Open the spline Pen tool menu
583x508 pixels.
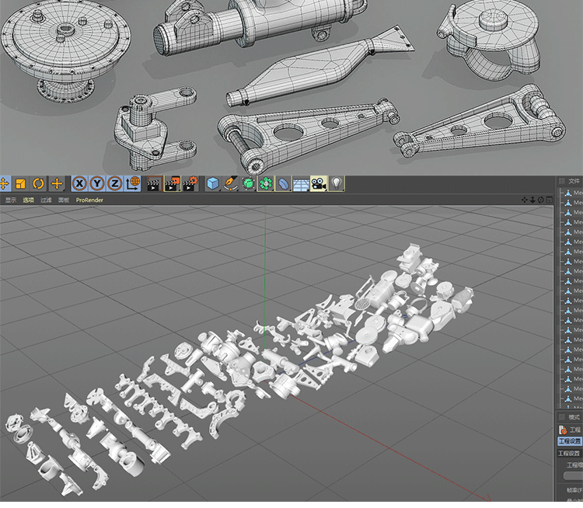[x=231, y=184]
